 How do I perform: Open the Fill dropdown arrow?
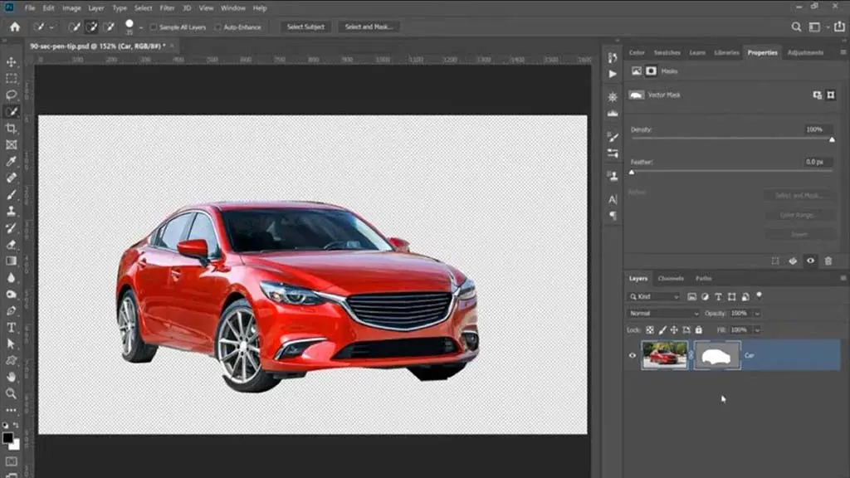[x=757, y=330]
